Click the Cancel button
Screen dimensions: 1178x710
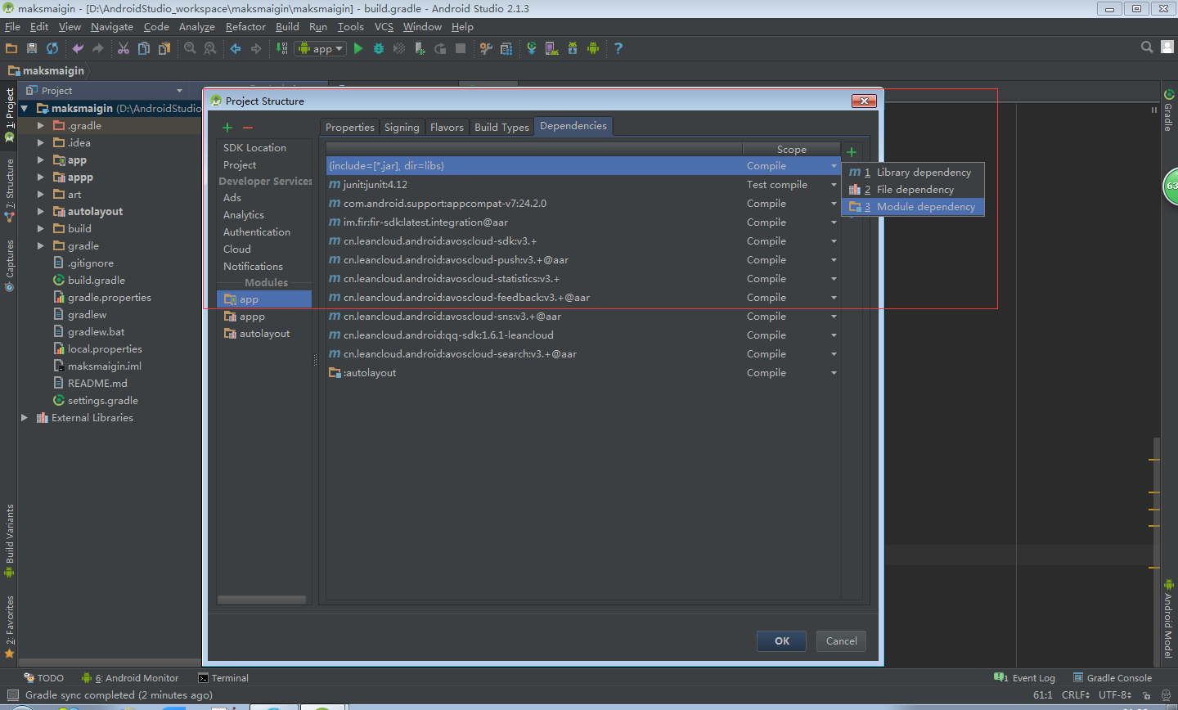842,641
